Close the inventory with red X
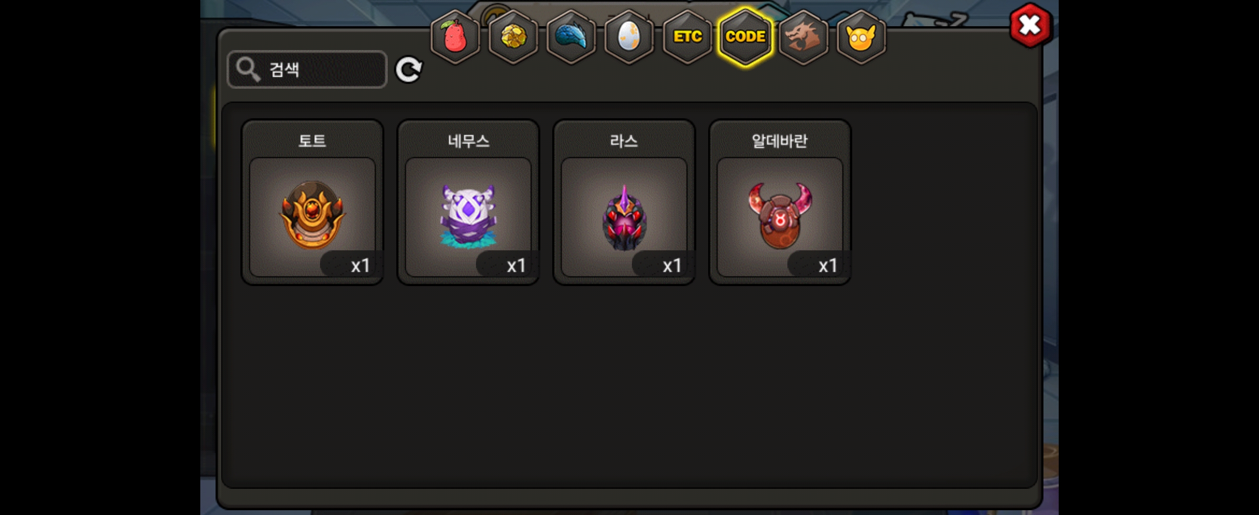 pyautogui.click(x=1031, y=25)
